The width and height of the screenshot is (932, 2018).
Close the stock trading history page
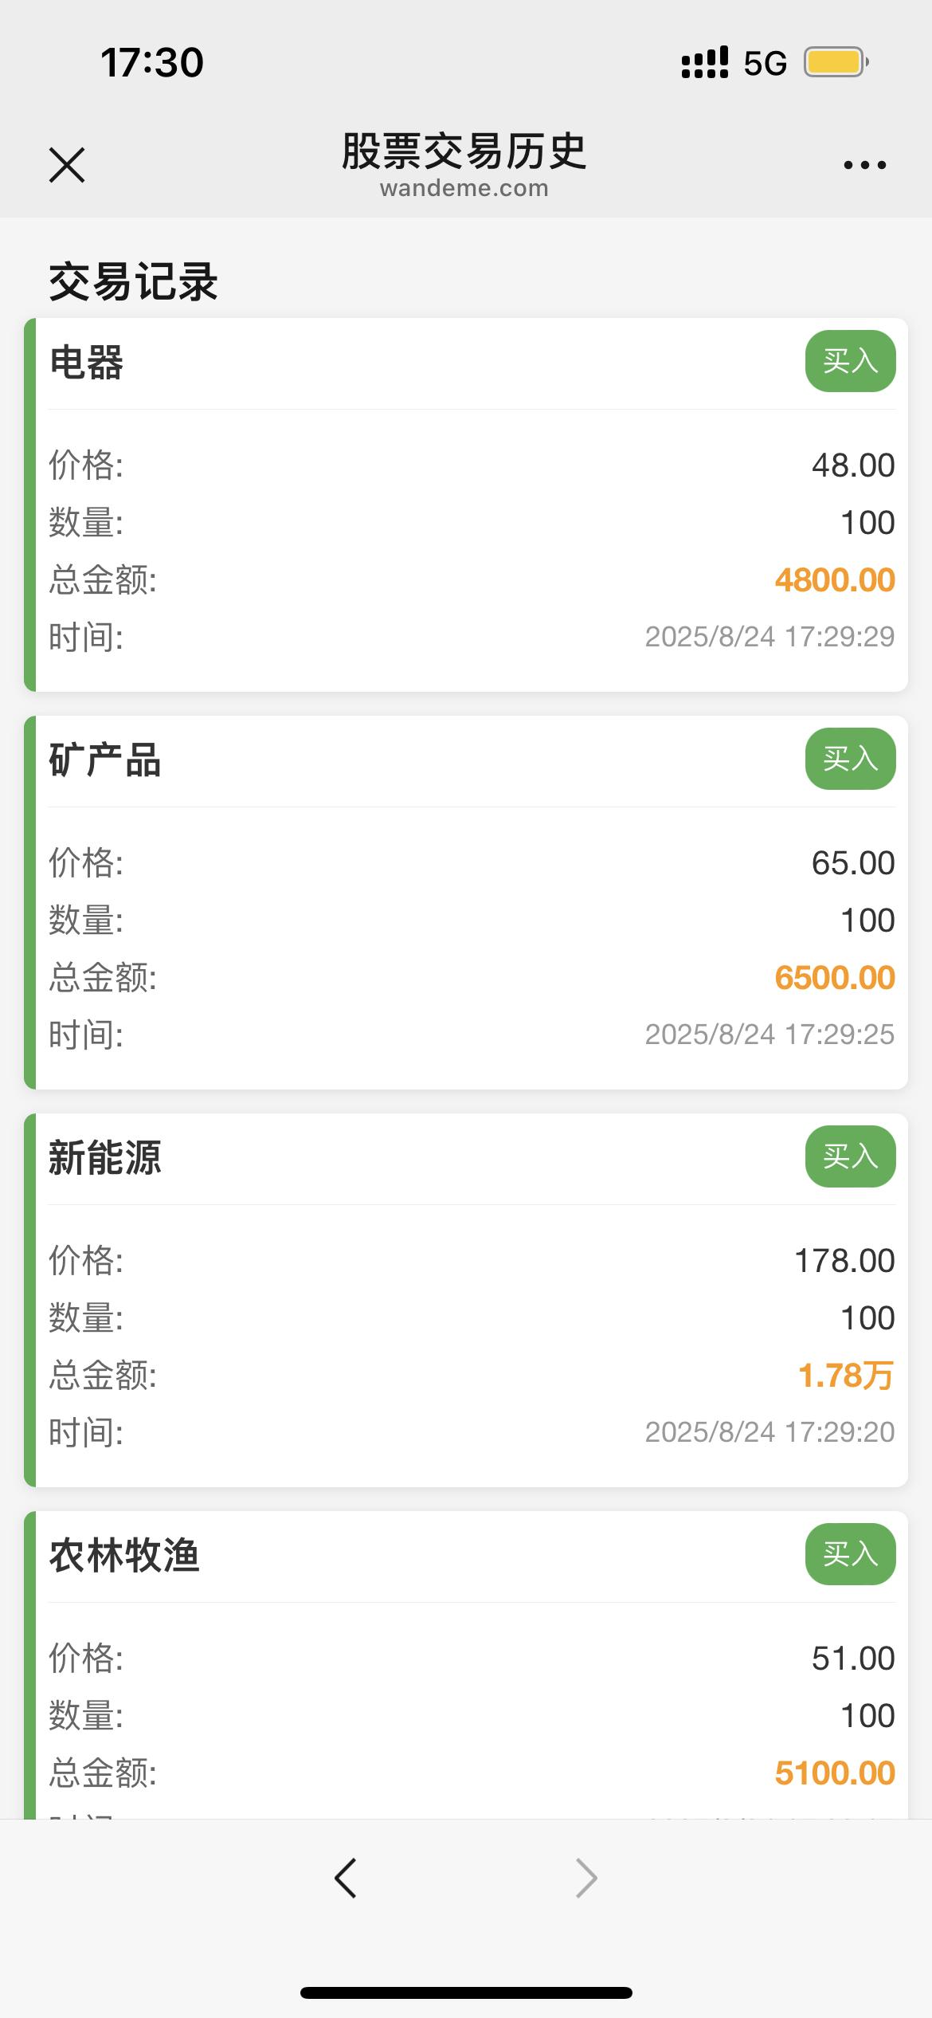tap(67, 165)
